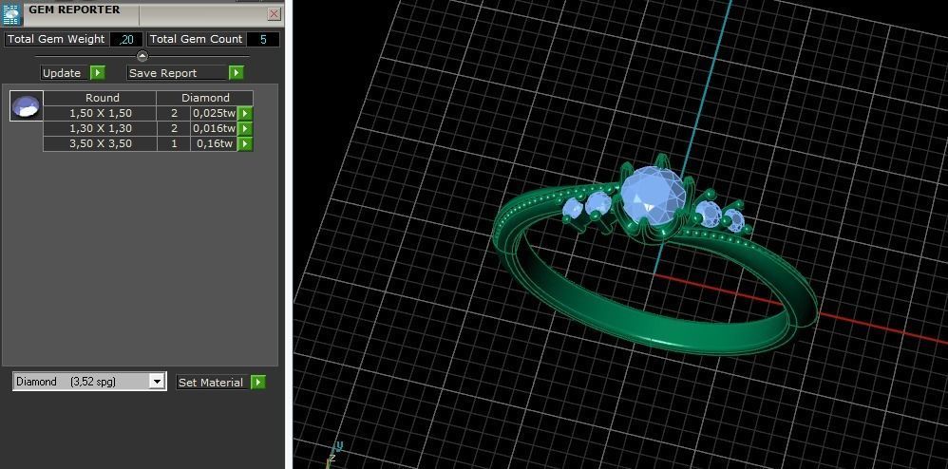Screen dimensions: 948x469
Task: Click the Diamond column header
Action: 205,98
